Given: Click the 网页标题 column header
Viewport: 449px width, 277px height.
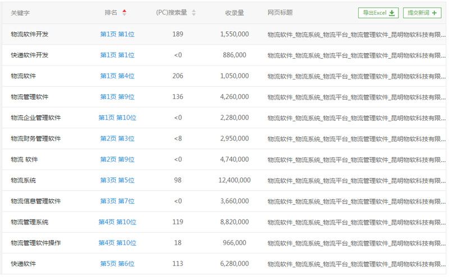Looking at the screenshot, I should (280, 13).
